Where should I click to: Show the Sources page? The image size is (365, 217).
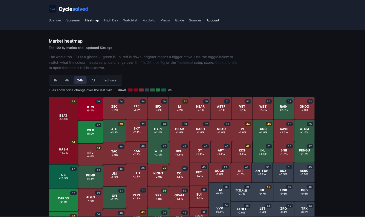coord(195,20)
